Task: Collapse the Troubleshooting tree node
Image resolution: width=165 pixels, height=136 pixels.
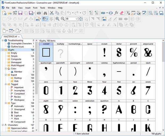Action: click(3, 40)
